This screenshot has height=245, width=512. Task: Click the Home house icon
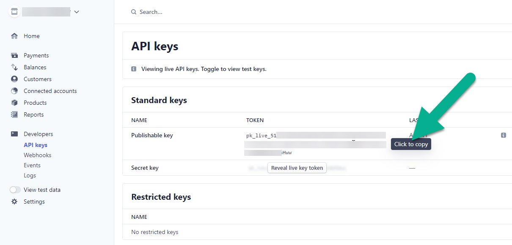tap(15, 36)
